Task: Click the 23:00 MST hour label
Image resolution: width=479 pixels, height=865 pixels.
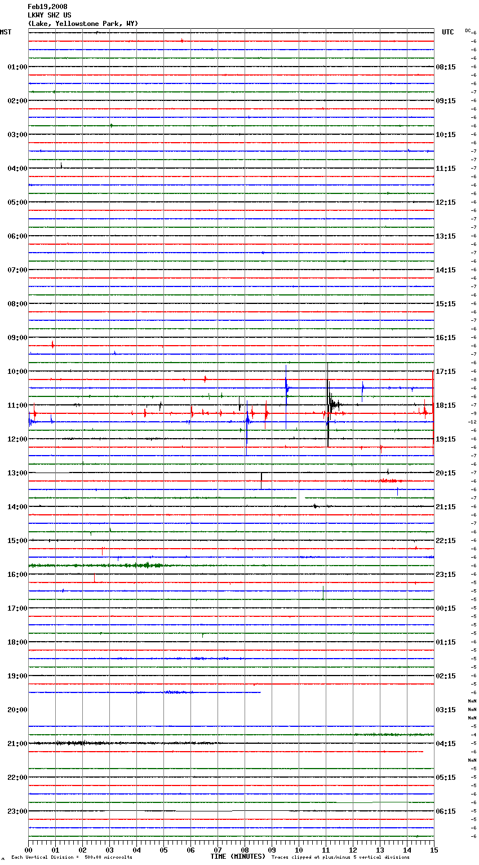Action: (x=17, y=811)
